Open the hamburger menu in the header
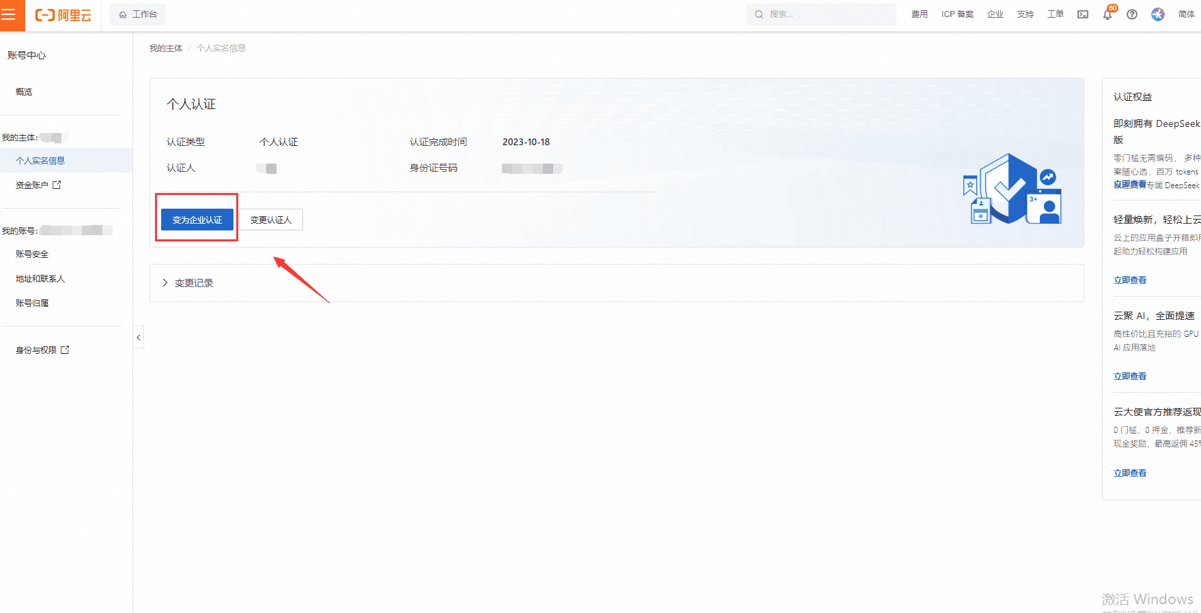Image resolution: width=1201 pixels, height=613 pixels. tap(9, 14)
